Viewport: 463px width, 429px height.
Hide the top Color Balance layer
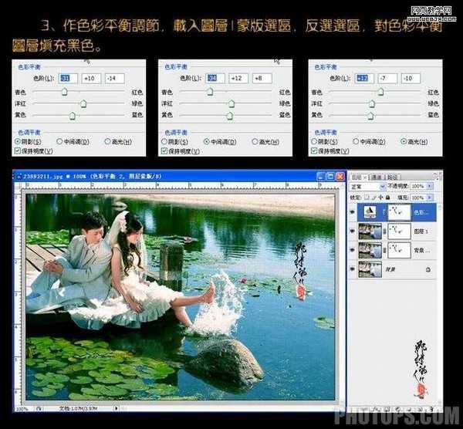click(353, 211)
